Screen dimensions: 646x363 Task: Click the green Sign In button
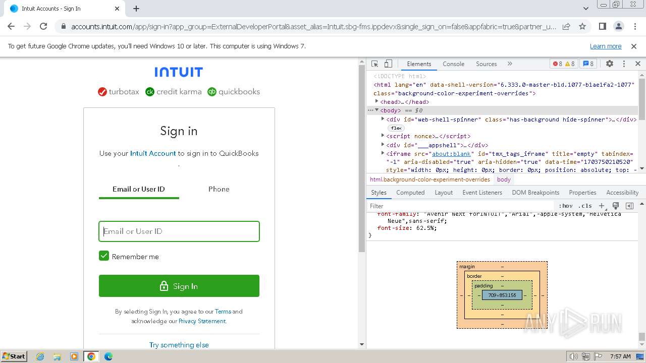(179, 286)
